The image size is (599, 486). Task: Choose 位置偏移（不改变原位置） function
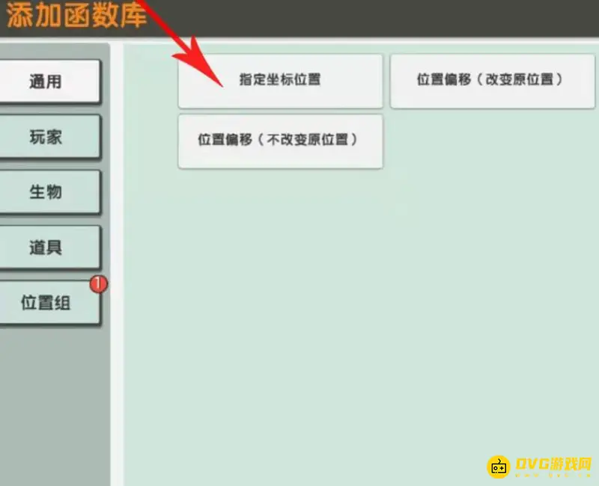pos(280,142)
